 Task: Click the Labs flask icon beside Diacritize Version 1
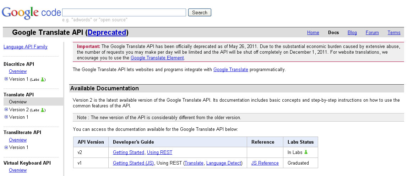click(x=43, y=79)
